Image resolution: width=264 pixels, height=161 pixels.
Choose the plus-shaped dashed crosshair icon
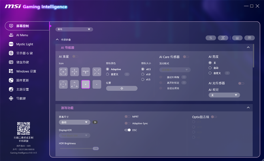(74, 72)
